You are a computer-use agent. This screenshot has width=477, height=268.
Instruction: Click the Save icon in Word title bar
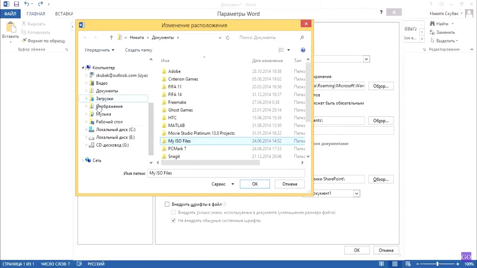[16, 4]
